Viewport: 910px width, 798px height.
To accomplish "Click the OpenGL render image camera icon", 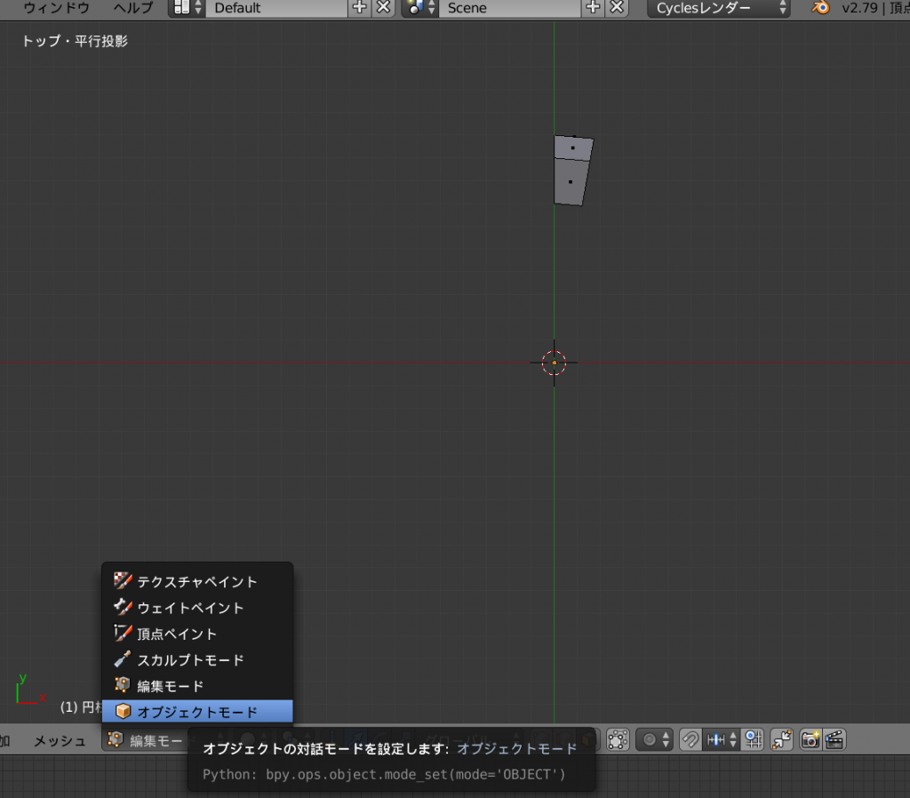I will [x=810, y=739].
